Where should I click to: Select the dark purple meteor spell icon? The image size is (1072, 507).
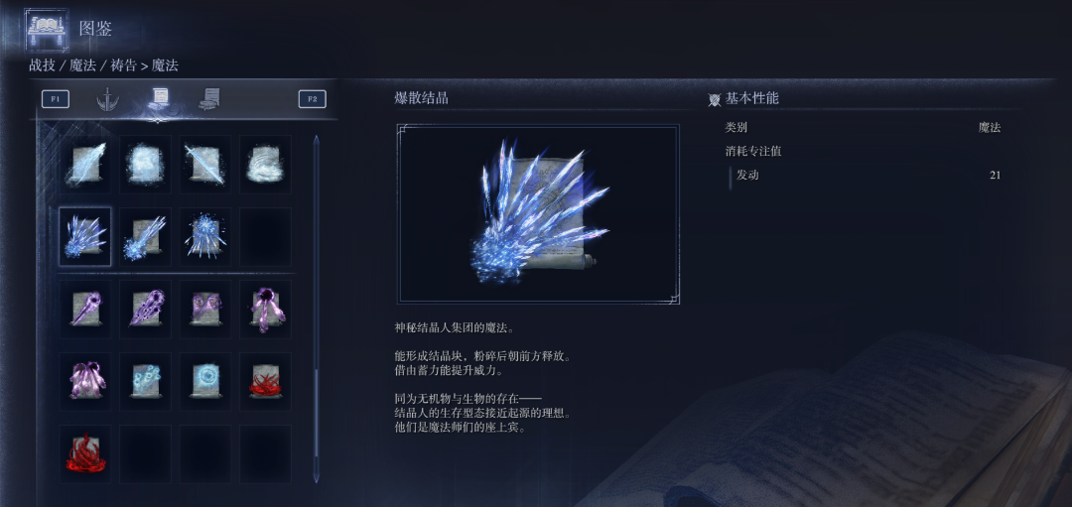click(x=265, y=310)
